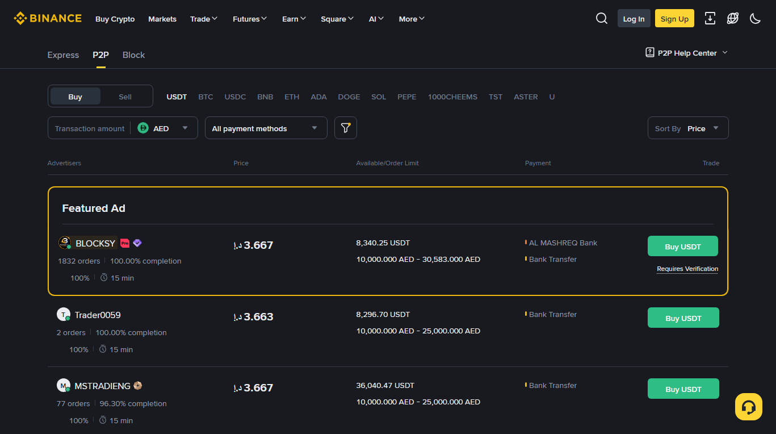Click the Pro badge next to BLOCKSY
The height and width of the screenshot is (434, 776).
[x=125, y=243]
